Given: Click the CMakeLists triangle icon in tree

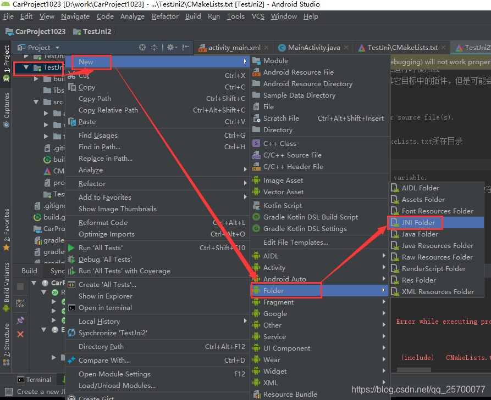Looking at the screenshot, I should coord(47,171).
